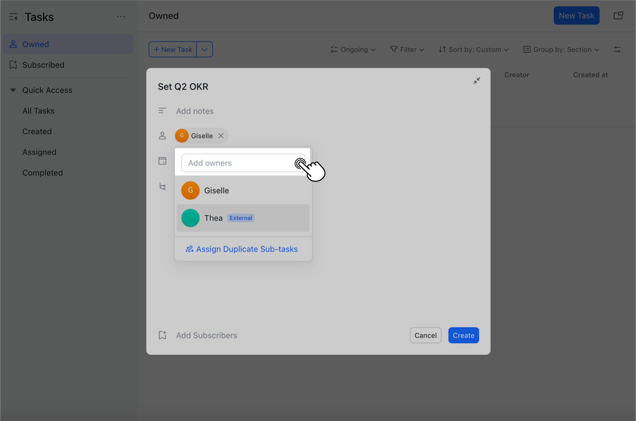
Task: Click the Assign Duplicate Sub-tasks link
Action: pyautogui.click(x=242, y=249)
